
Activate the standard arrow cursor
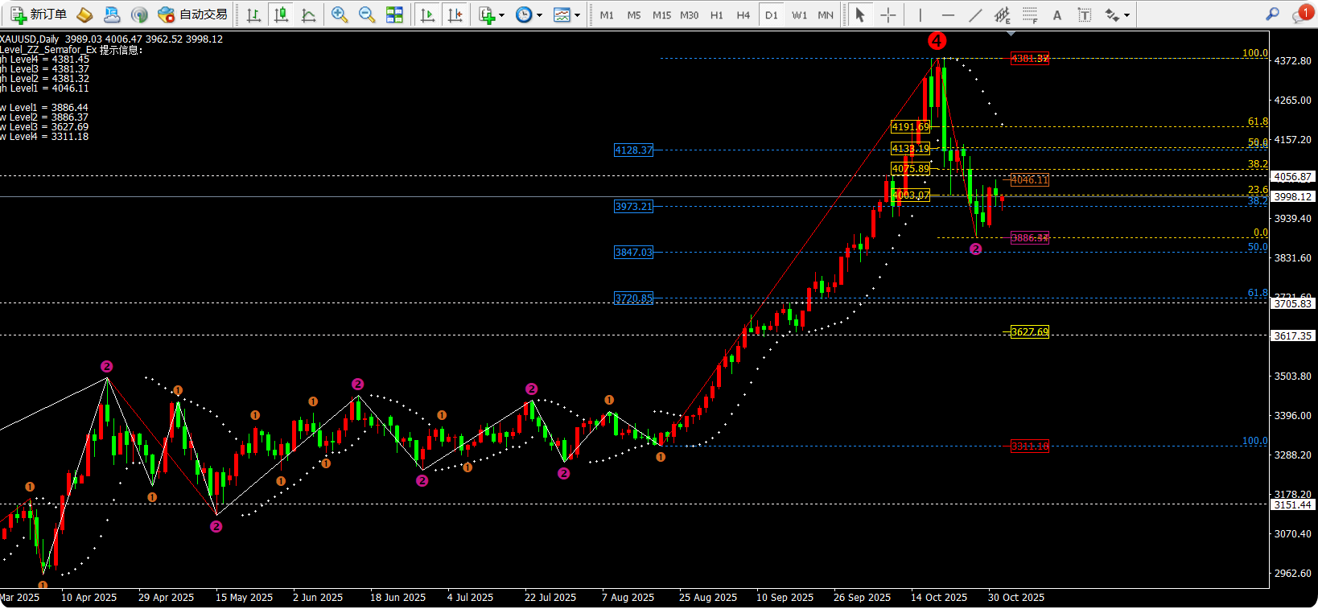click(860, 14)
